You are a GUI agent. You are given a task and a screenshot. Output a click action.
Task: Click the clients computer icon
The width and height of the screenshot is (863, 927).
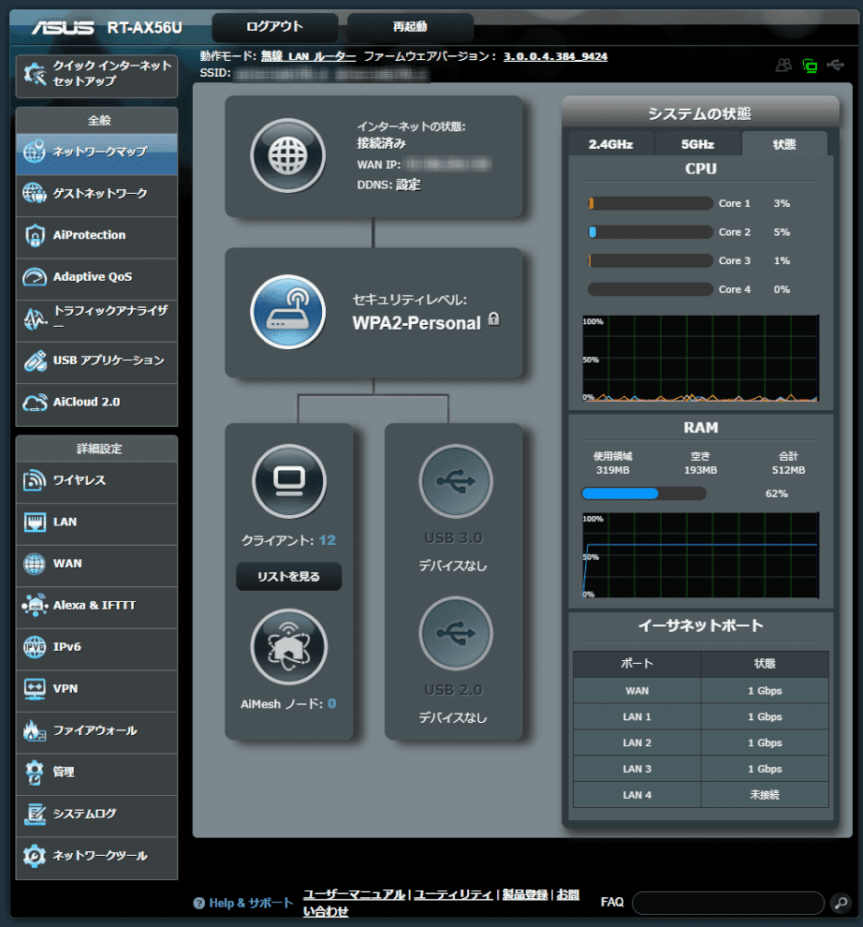(289, 481)
